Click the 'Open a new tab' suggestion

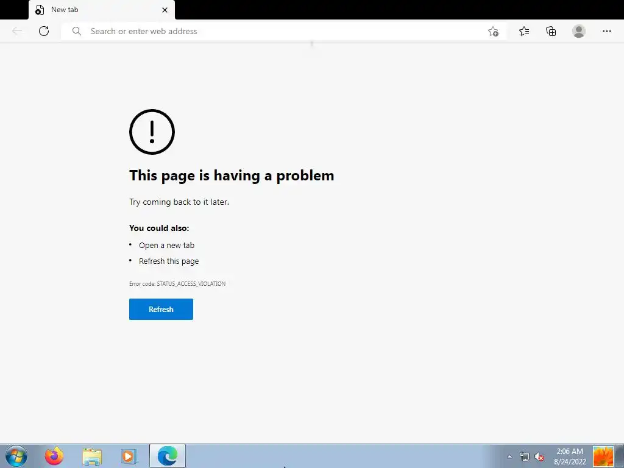167,245
